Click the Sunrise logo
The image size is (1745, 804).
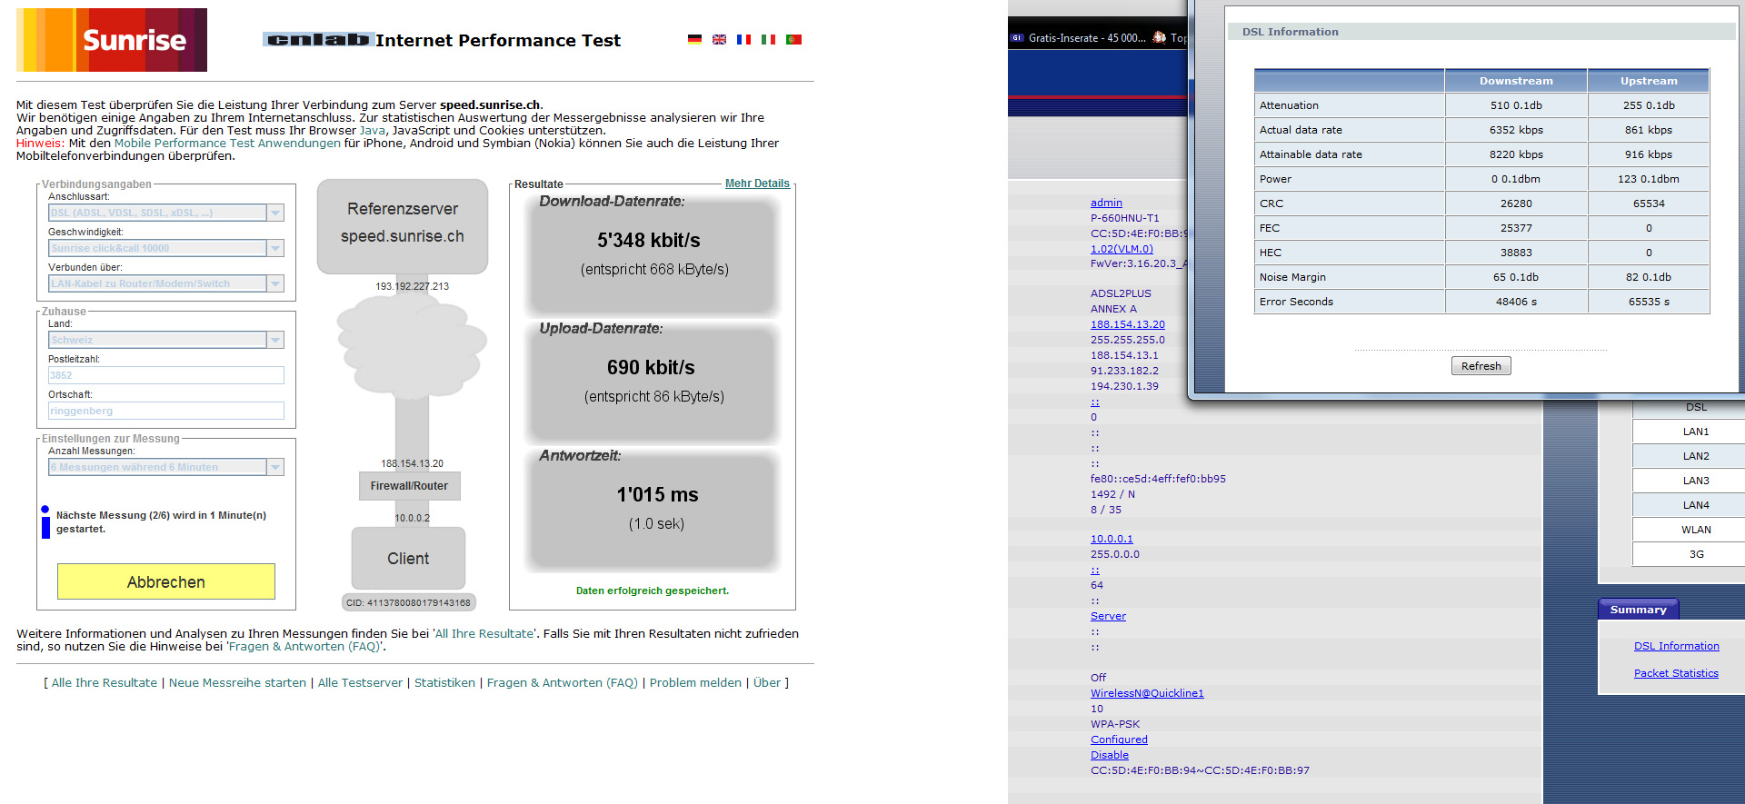112,40
